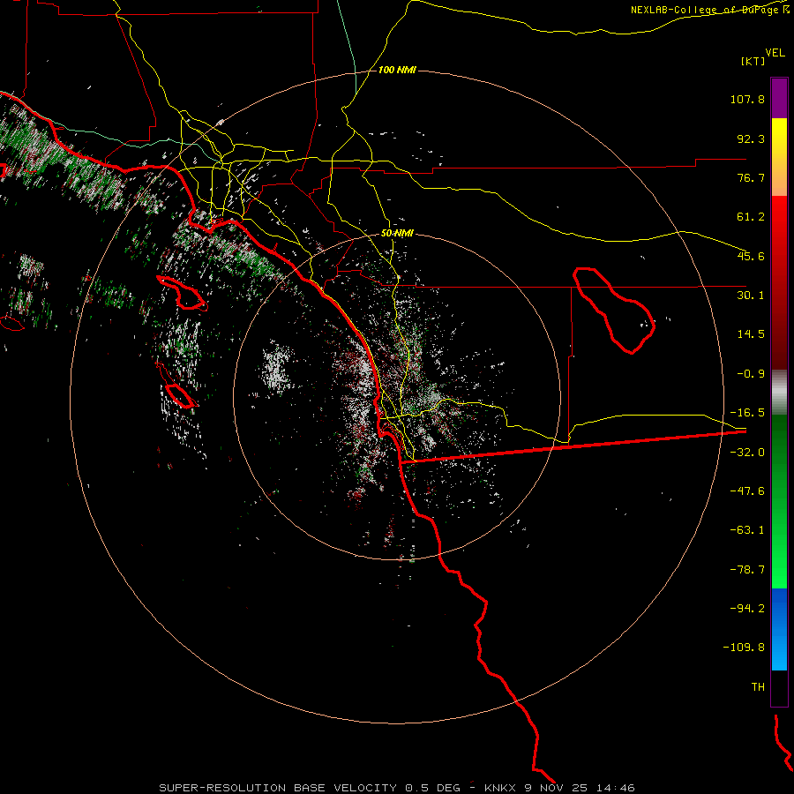Click the Santa Catalina Island outline

(182, 293)
